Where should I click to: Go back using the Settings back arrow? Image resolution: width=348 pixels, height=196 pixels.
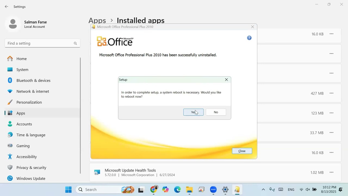7,7
